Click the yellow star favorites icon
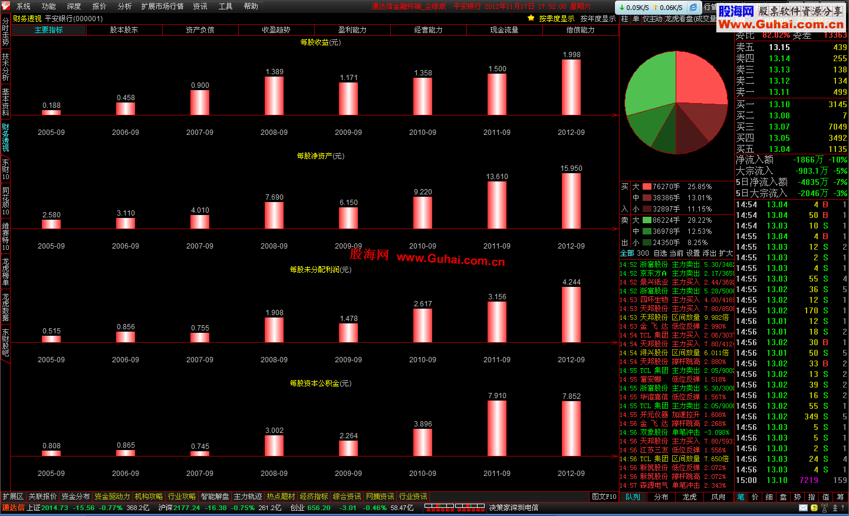 (531, 18)
